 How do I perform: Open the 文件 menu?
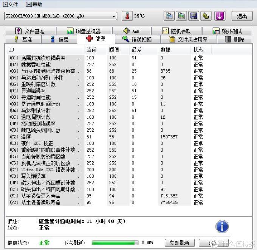pos(10,4)
